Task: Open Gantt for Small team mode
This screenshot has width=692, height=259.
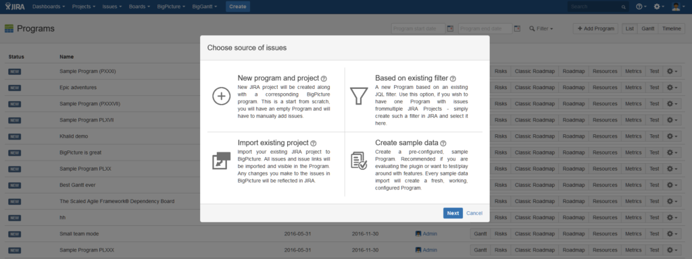Action: (x=480, y=234)
